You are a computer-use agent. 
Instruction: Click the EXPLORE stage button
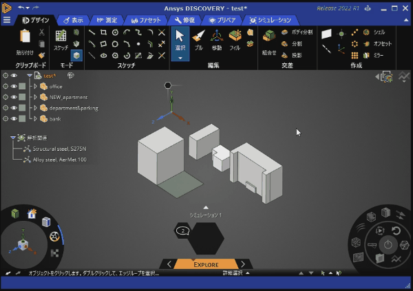click(206, 264)
